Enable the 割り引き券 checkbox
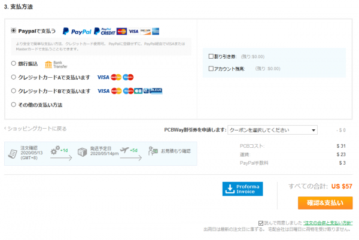This screenshot has height=240, width=359. (x=211, y=56)
